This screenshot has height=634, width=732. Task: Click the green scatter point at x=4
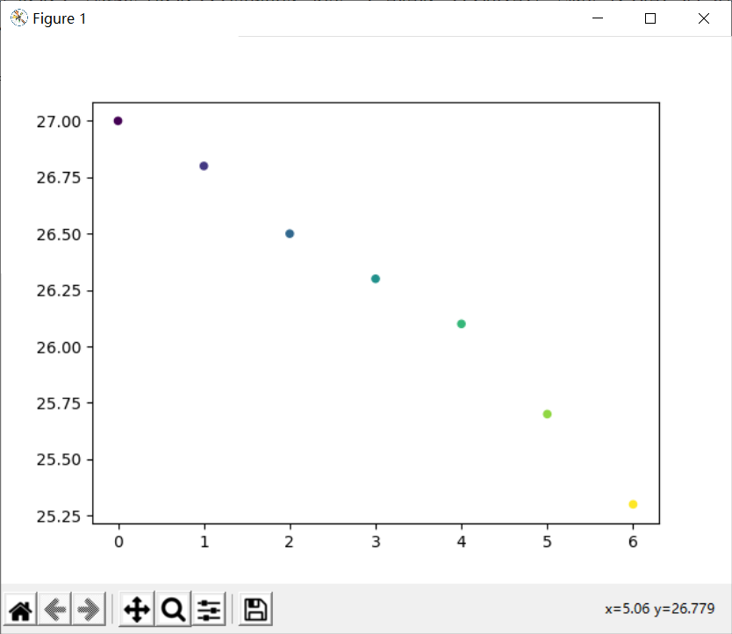pyautogui.click(x=462, y=324)
